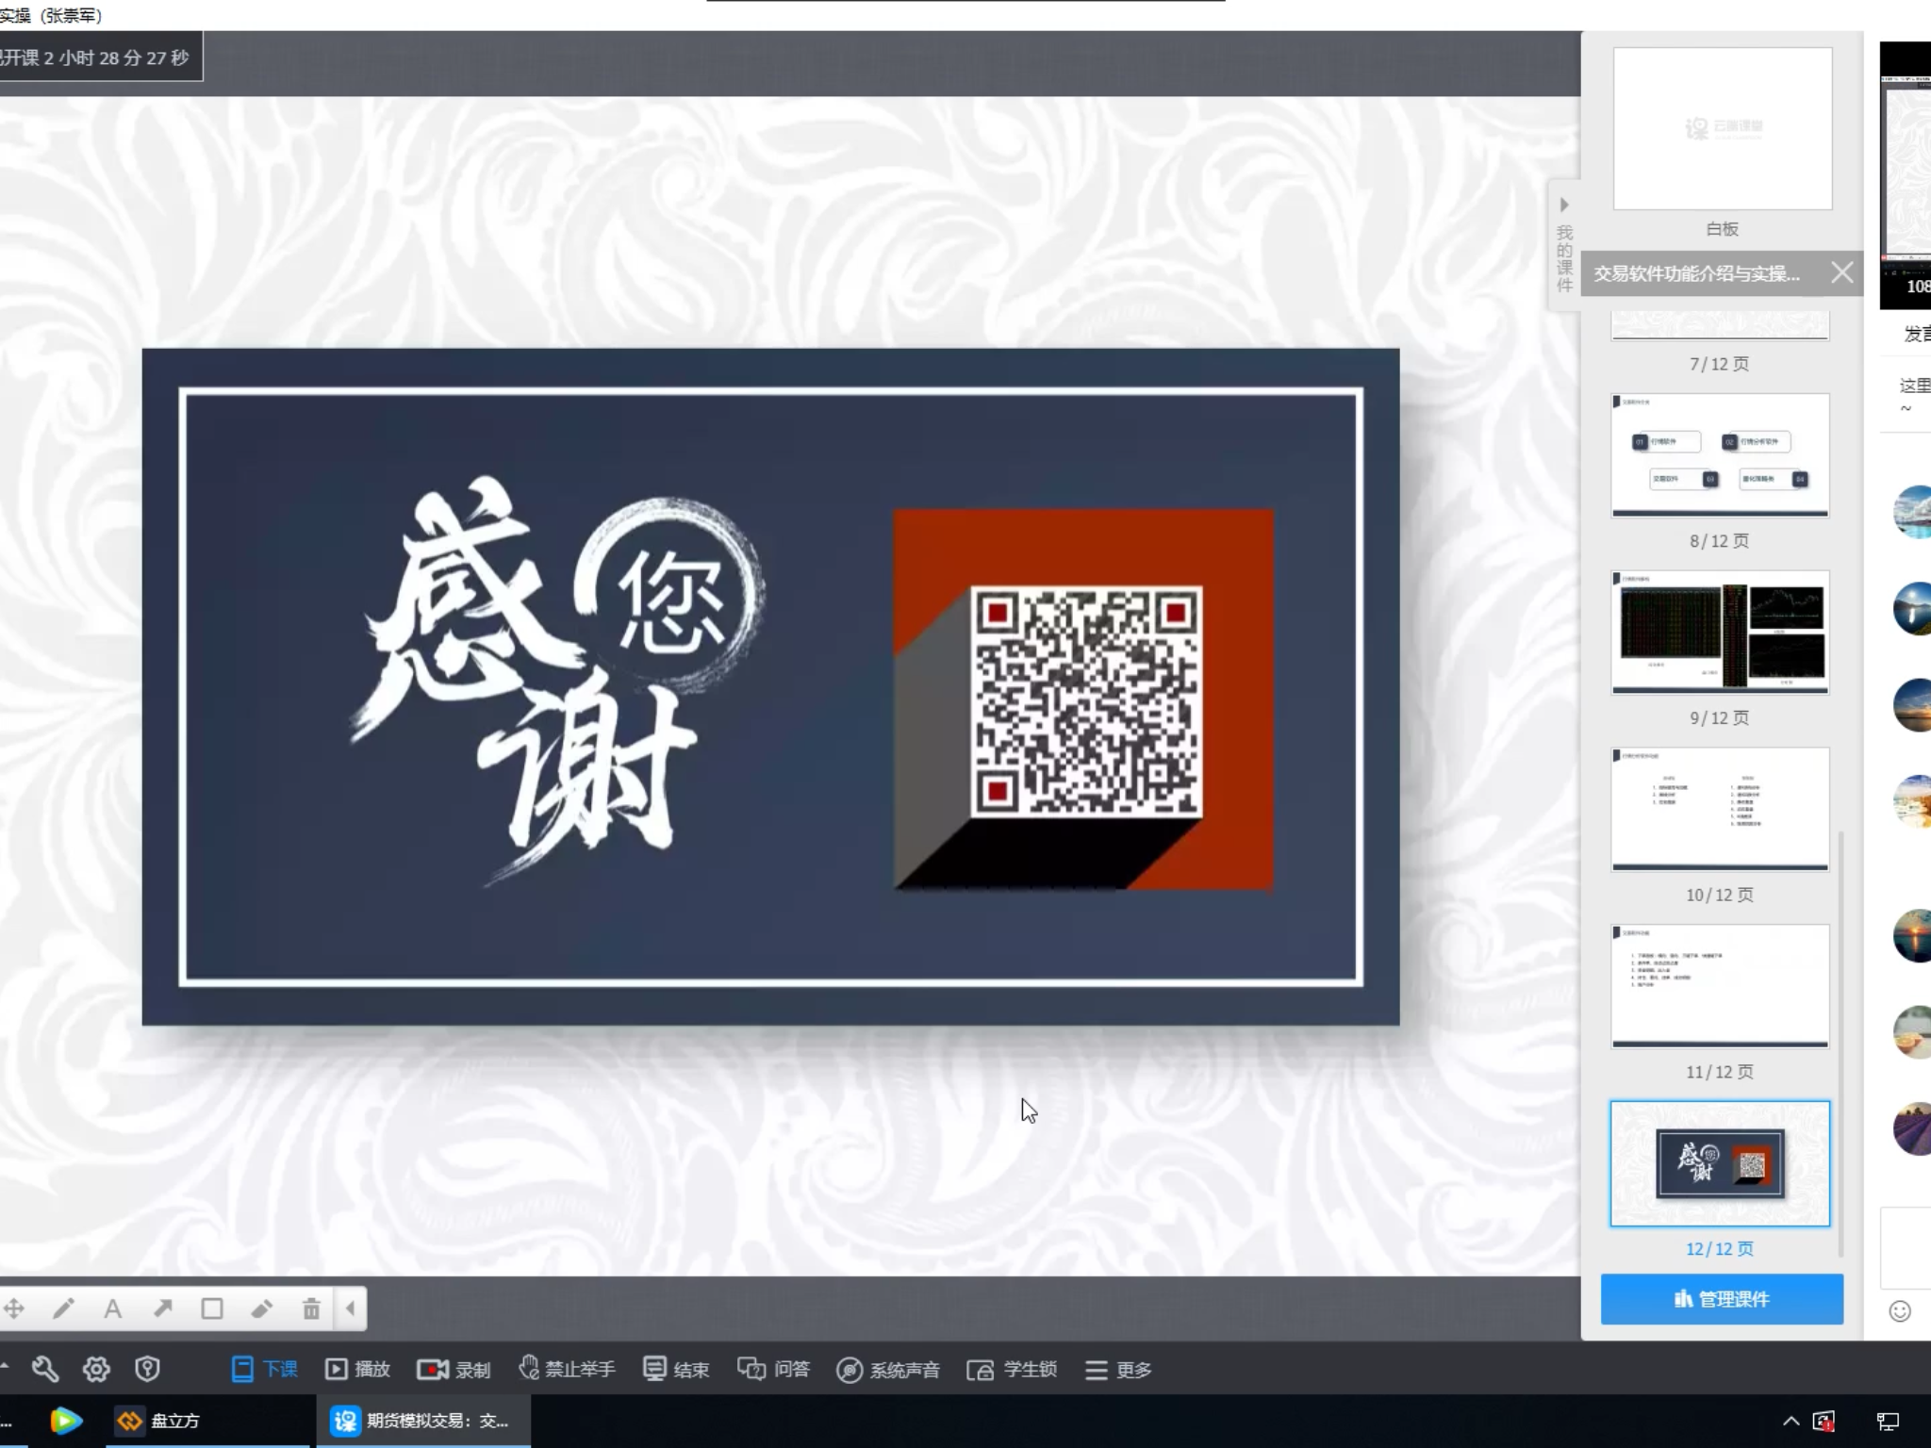Click the 管理课件 manage courseware button
Image resolution: width=1931 pixels, height=1448 pixels.
(x=1722, y=1299)
